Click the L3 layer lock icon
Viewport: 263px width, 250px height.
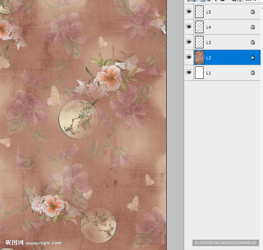click(253, 42)
